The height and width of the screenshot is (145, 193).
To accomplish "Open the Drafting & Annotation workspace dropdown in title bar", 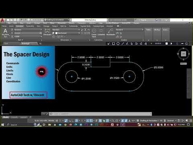I will pyautogui.click(x=57, y=20).
